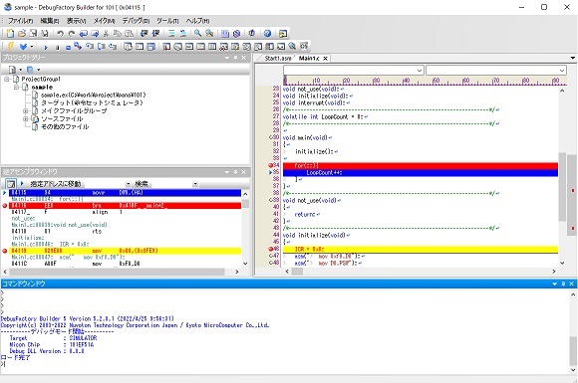This screenshot has height=383, width=578.
Task: Click the editor horizontal scrollbar thumb
Action: 297,272
